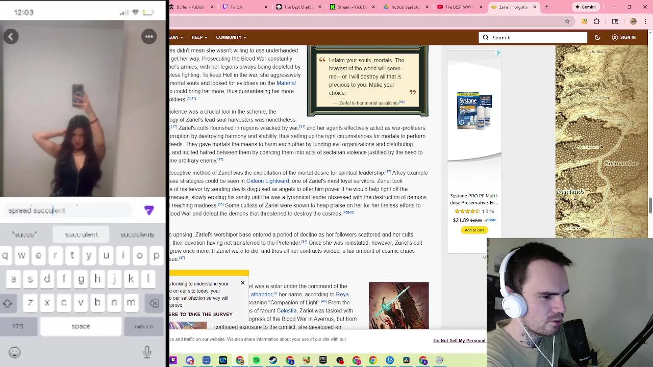Image resolution: width=653 pixels, height=367 pixels.
Task: Open the Material link in article
Action: (286, 83)
